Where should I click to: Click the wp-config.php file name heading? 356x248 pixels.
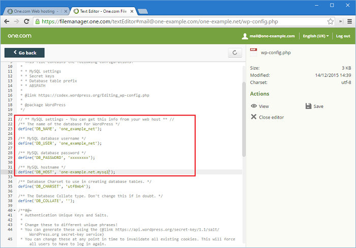click(276, 52)
